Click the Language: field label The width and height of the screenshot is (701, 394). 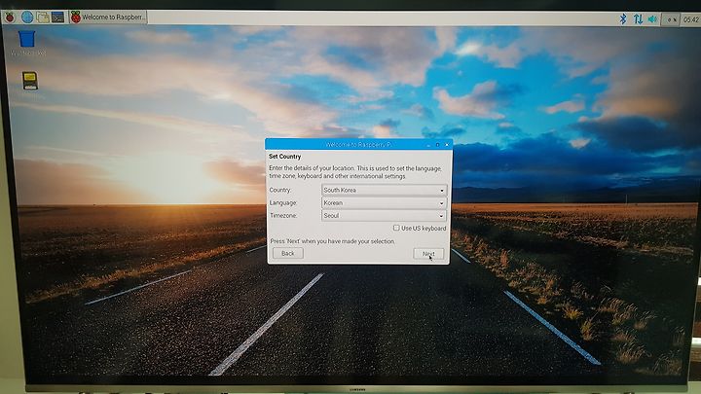pyautogui.click(x=283, y=202)
